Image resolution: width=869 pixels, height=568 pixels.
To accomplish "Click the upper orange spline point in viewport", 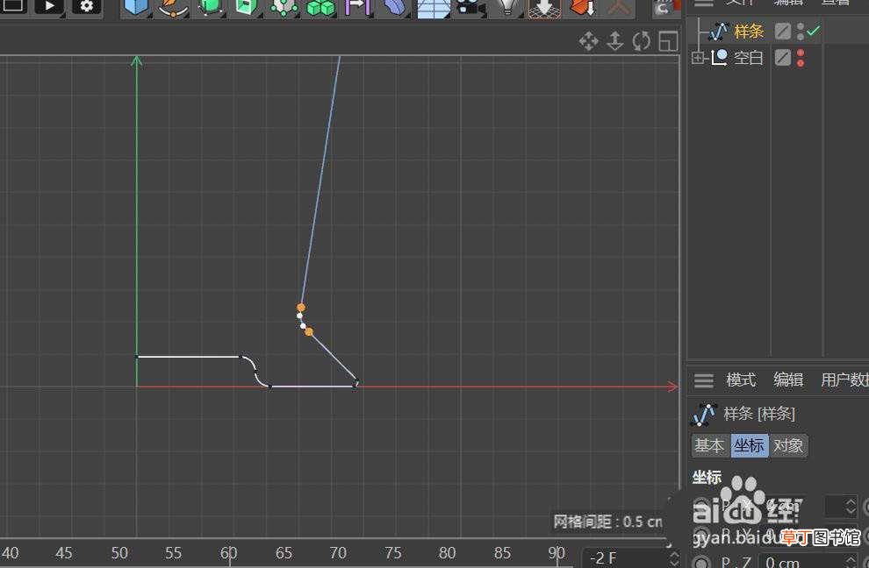I will coord(301,308).
